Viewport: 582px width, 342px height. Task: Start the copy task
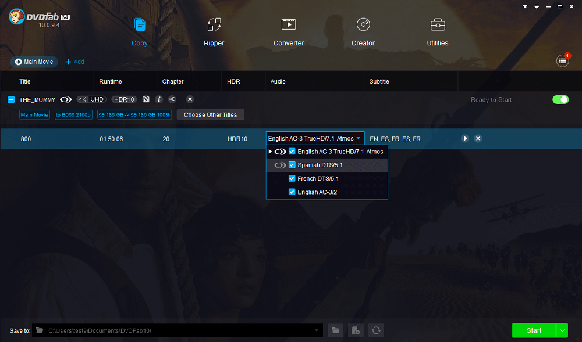(x=534, y=330)
